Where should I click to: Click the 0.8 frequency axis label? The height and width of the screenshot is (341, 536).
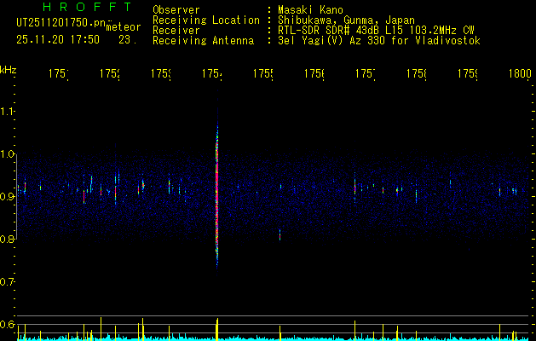click(x=8, y=239)
